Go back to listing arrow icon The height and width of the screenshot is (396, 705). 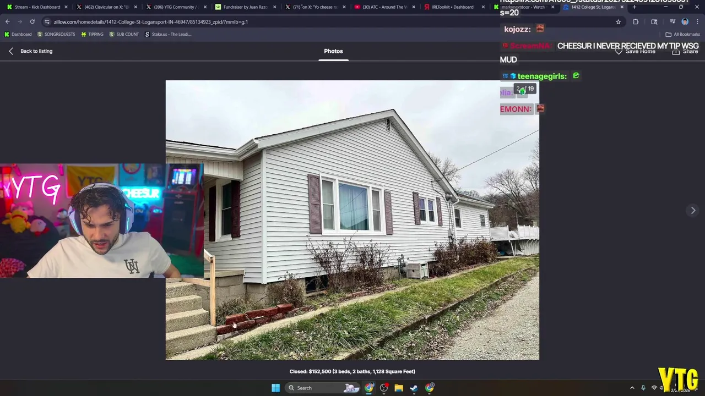[x=11, y=51]
